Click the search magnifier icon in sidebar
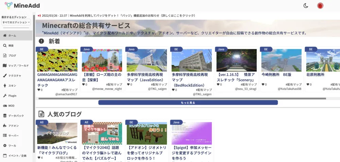 click(x=5, y=45)
